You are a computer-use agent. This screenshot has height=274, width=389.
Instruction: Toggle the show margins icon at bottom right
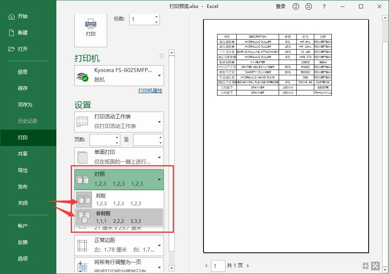pos(365,266)
